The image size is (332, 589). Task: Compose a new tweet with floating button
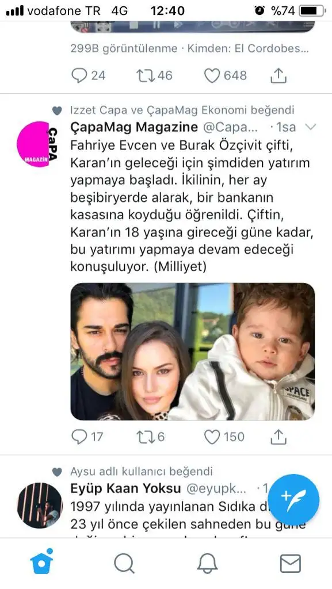[x=293, y=500]
